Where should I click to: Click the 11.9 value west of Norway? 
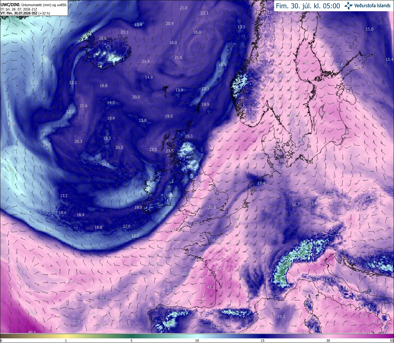(222, 65)
